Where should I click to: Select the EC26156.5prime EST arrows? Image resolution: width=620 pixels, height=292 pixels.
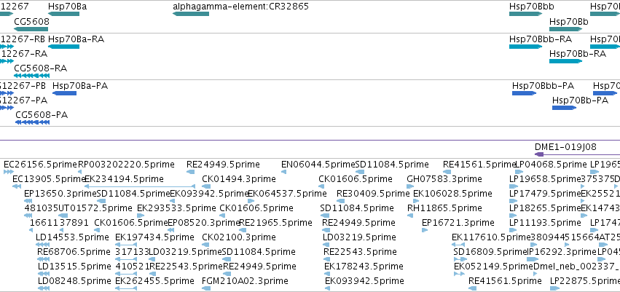(8, 171)
